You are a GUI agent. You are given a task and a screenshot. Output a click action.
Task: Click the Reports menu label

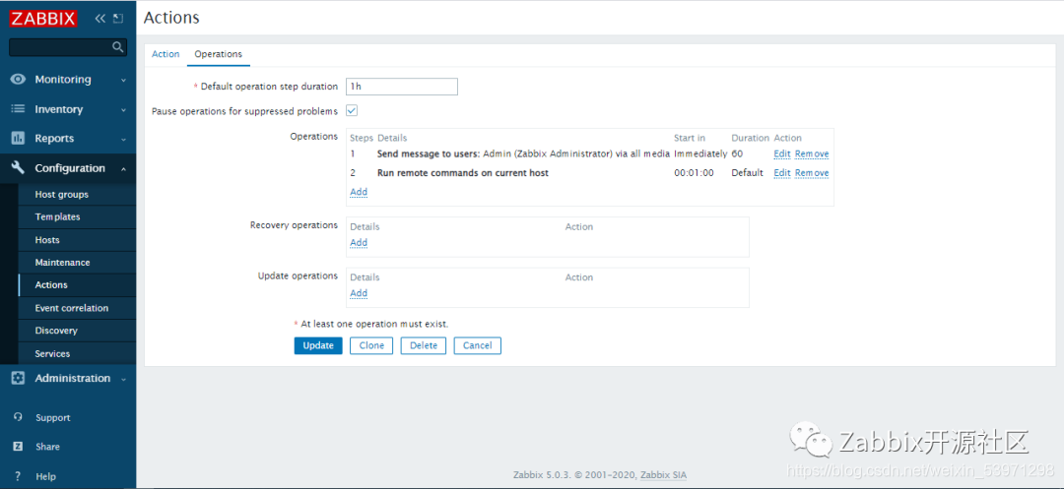pos(54,138)
